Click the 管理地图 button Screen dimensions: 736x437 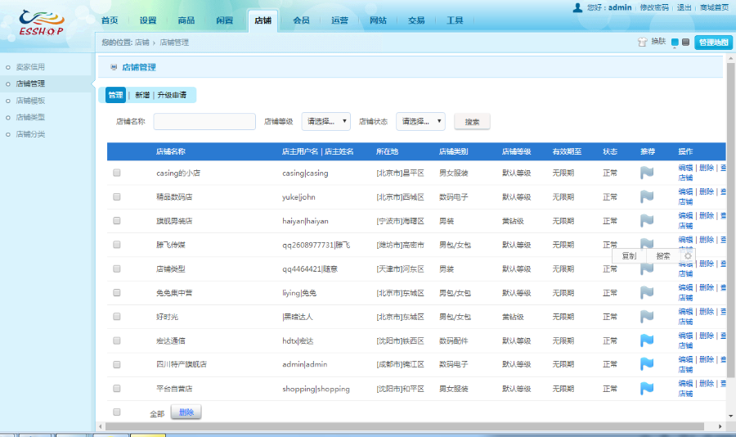pyautogui.click(x=713, y=42)
